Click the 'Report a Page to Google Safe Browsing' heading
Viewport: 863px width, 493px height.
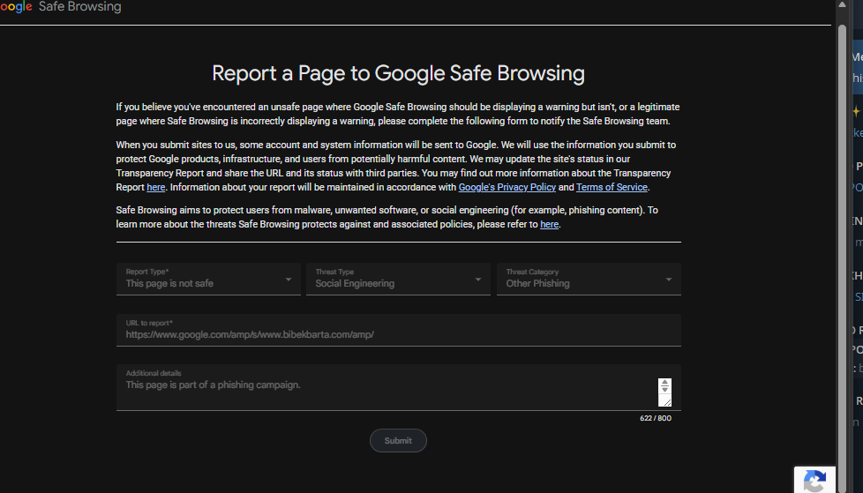399,73
